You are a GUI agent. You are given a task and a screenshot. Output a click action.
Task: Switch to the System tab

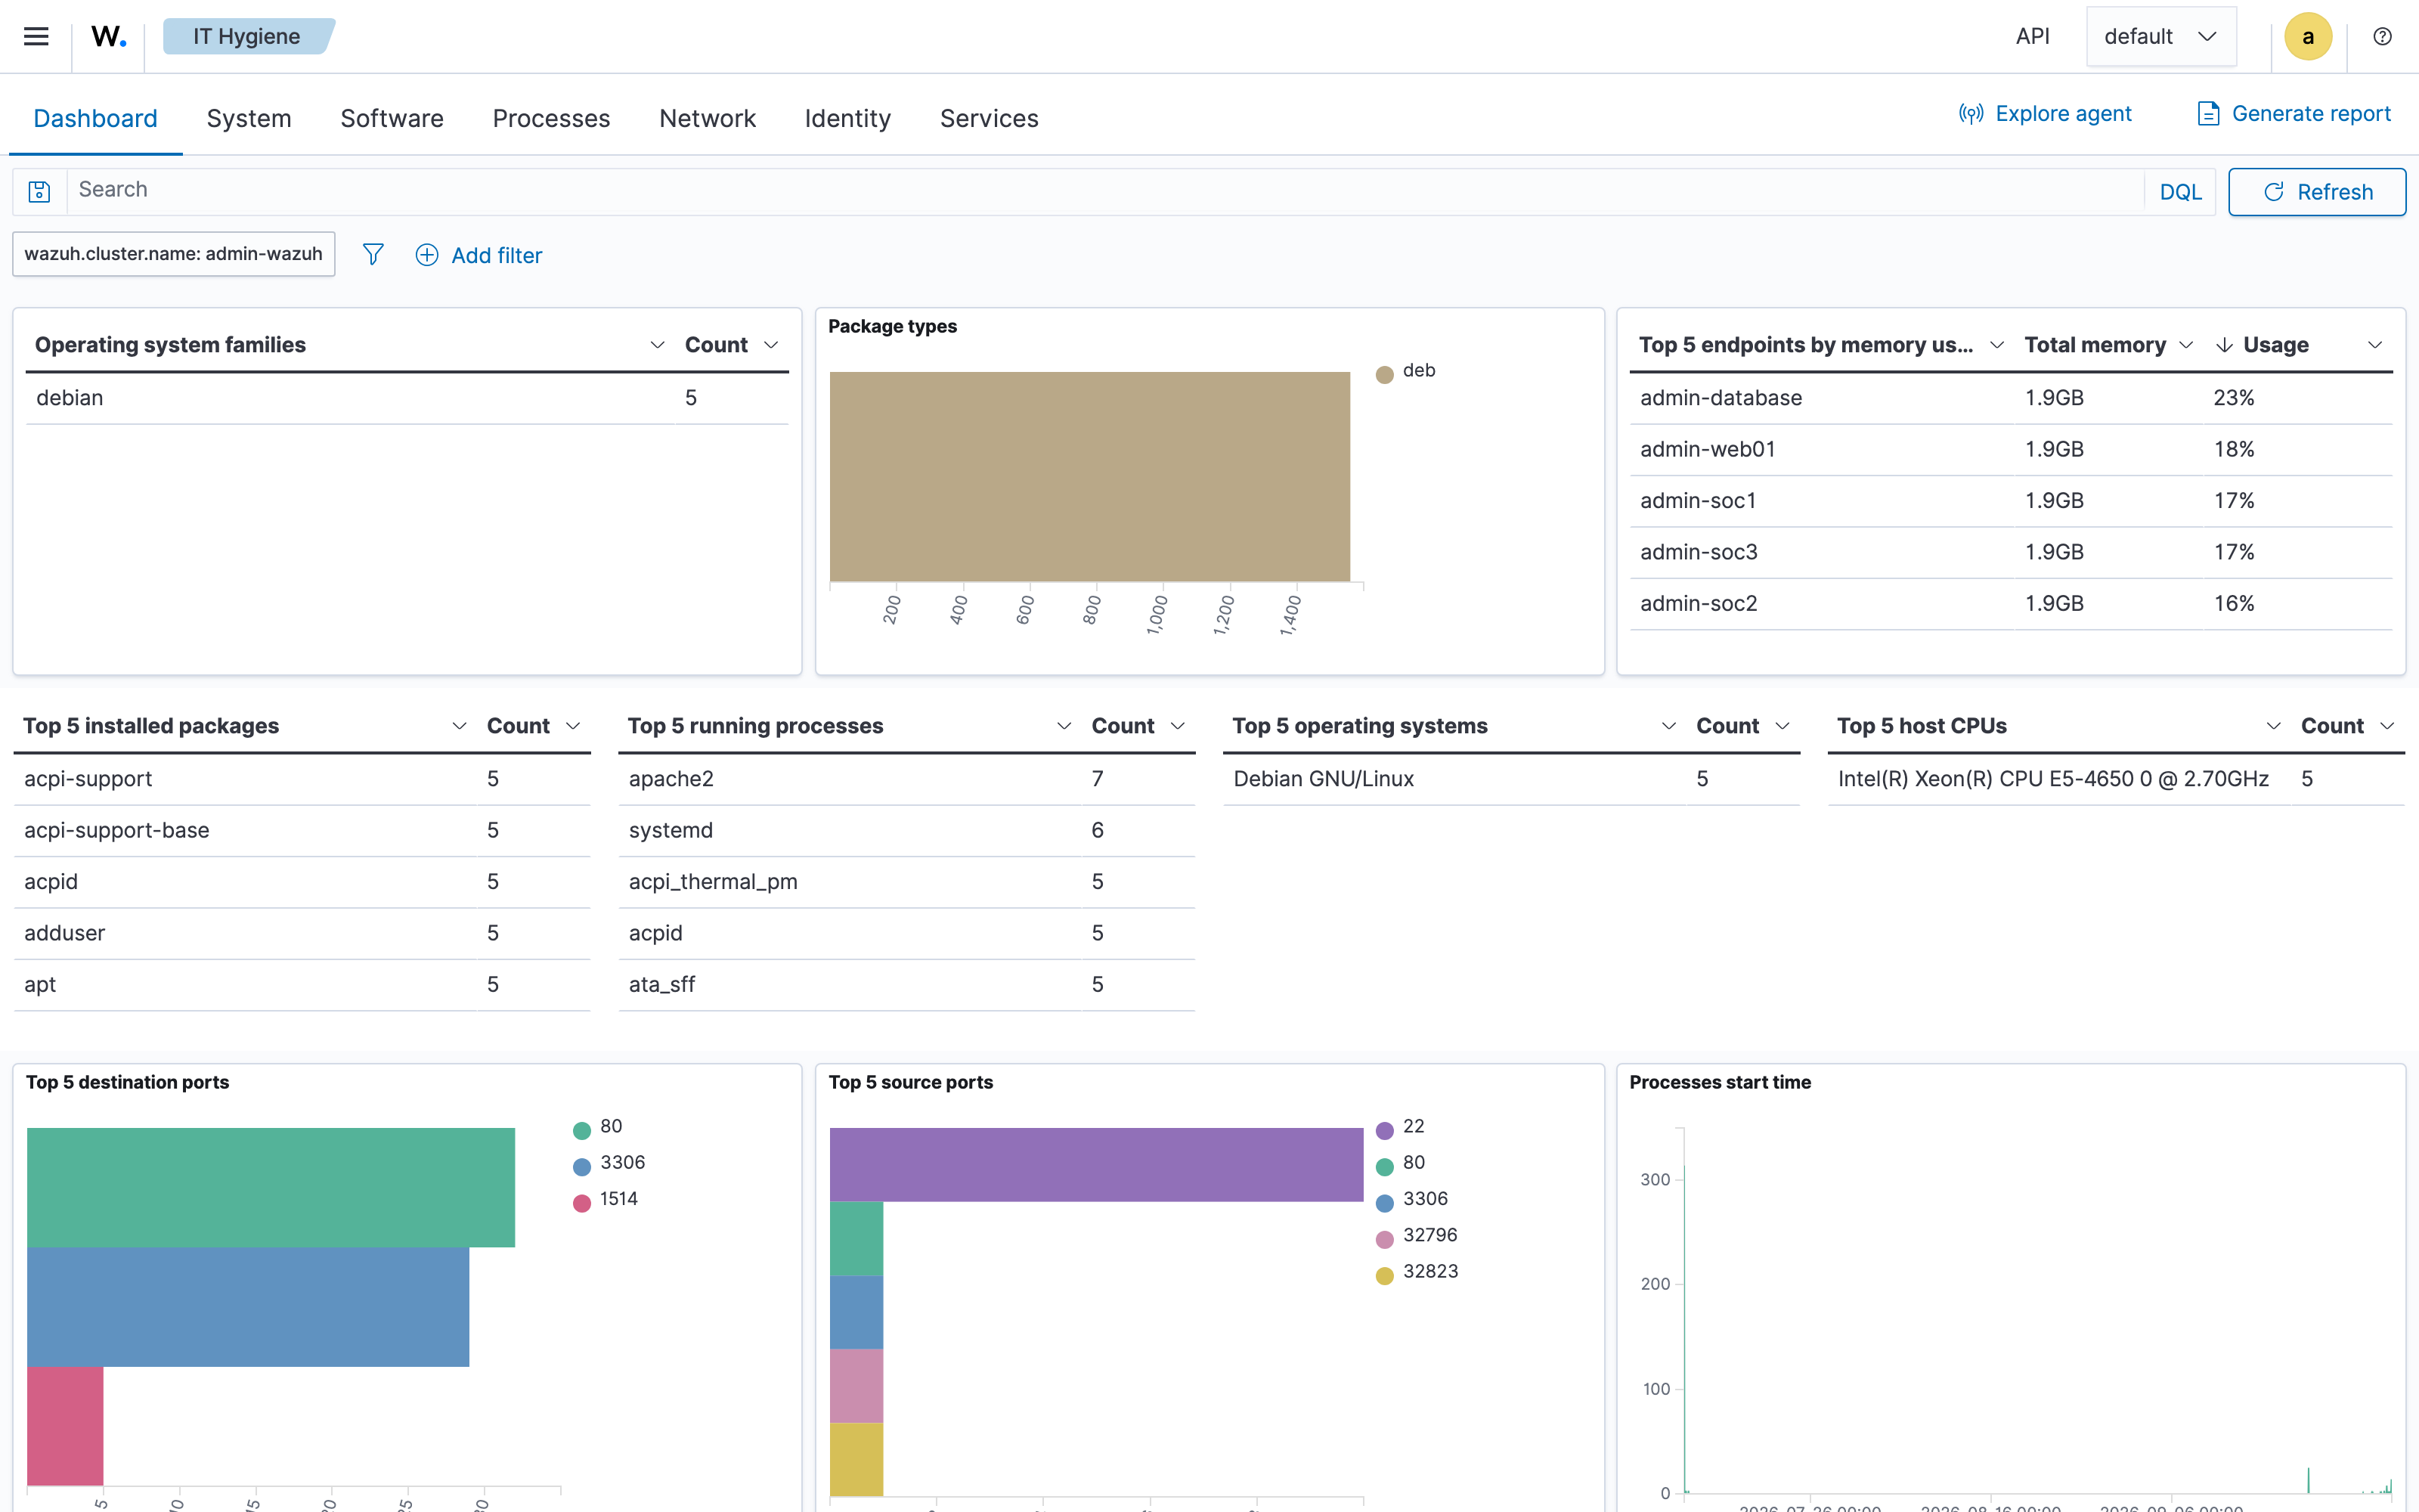tap(249, 118)
